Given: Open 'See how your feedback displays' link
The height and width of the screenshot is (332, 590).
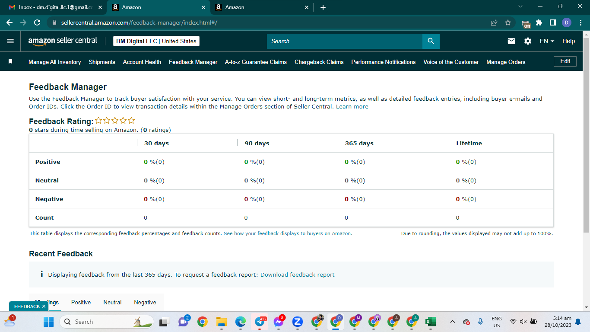Looking at the screenshot, I should [288, 233].
